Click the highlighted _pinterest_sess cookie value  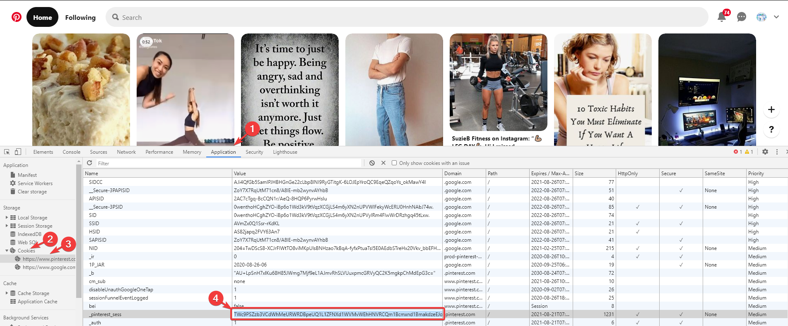coord(338,314)
